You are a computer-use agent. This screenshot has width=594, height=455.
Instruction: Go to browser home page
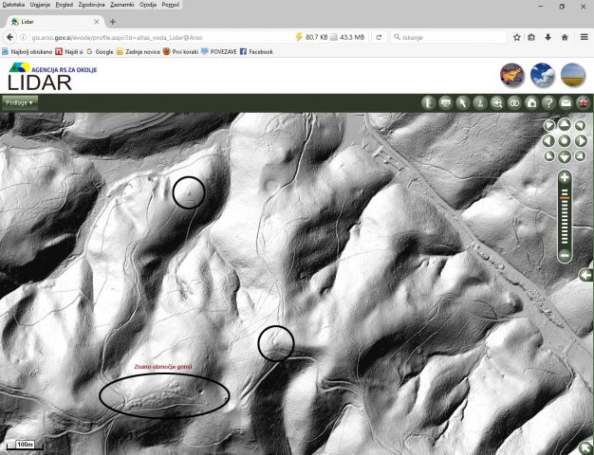tap(565, 37)
